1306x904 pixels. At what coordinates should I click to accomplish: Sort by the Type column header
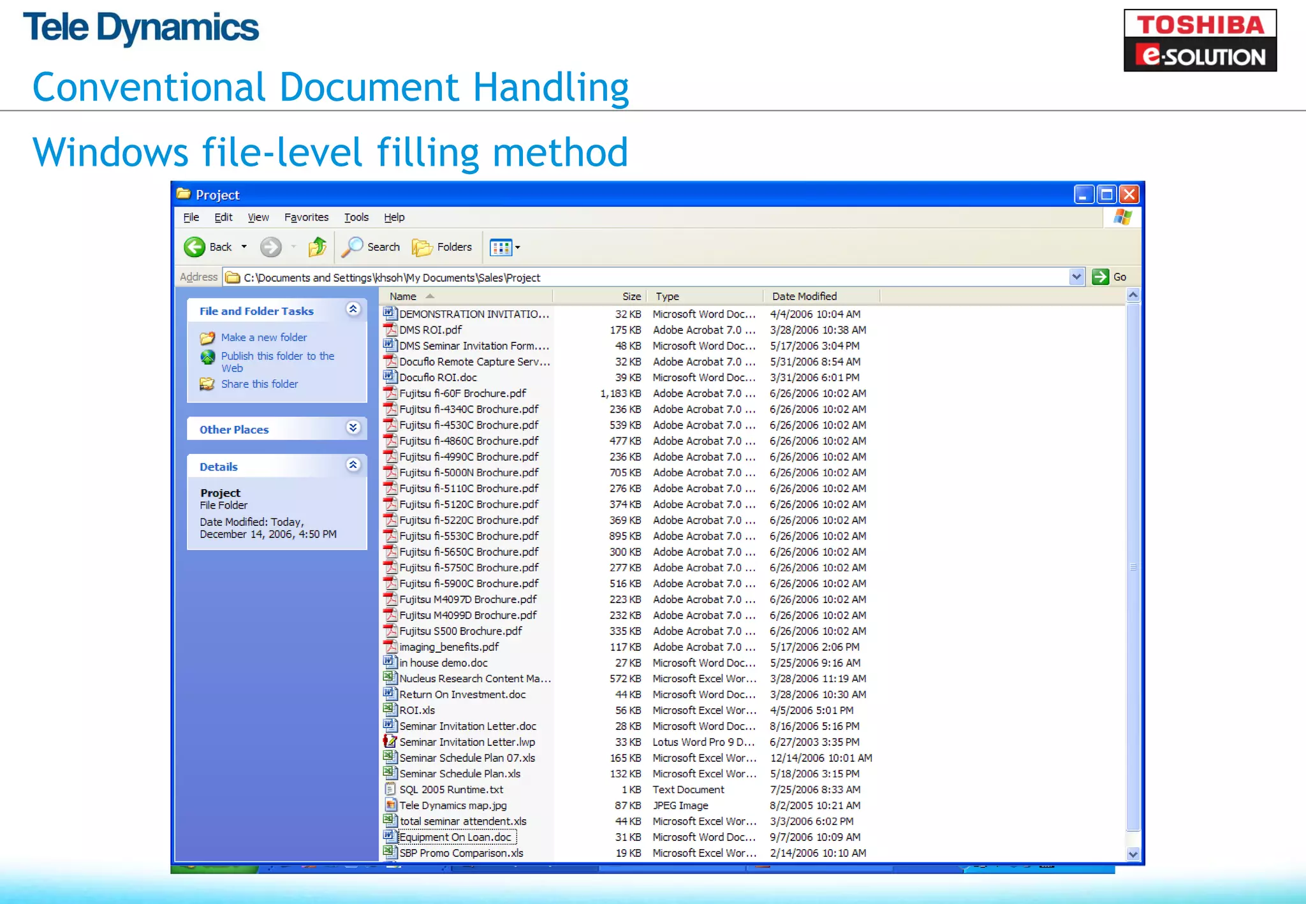point(705,296)
